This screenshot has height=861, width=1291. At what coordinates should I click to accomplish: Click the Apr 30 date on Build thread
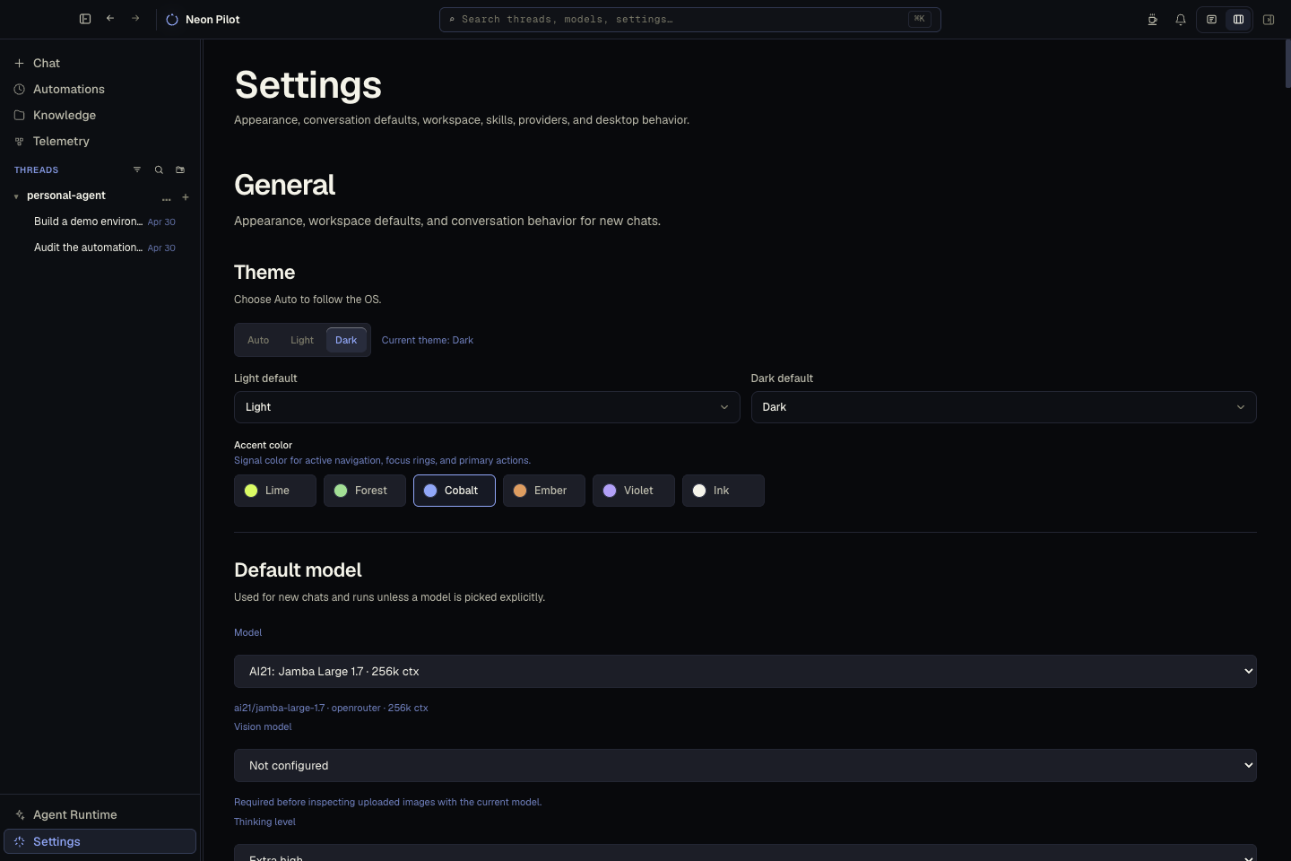point(161,222)
